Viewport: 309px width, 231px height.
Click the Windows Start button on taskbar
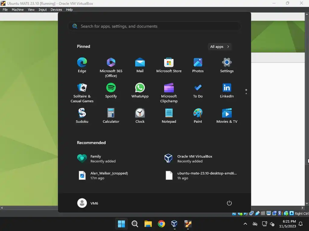(x=121, y=224)
